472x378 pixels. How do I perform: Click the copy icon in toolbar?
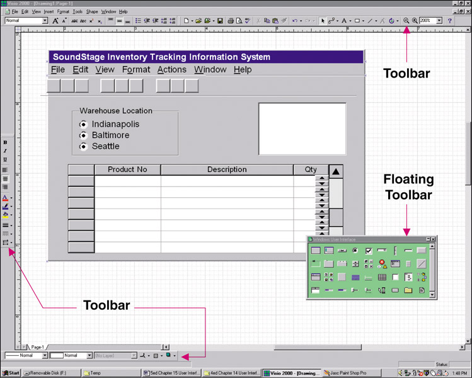(267, 21)
